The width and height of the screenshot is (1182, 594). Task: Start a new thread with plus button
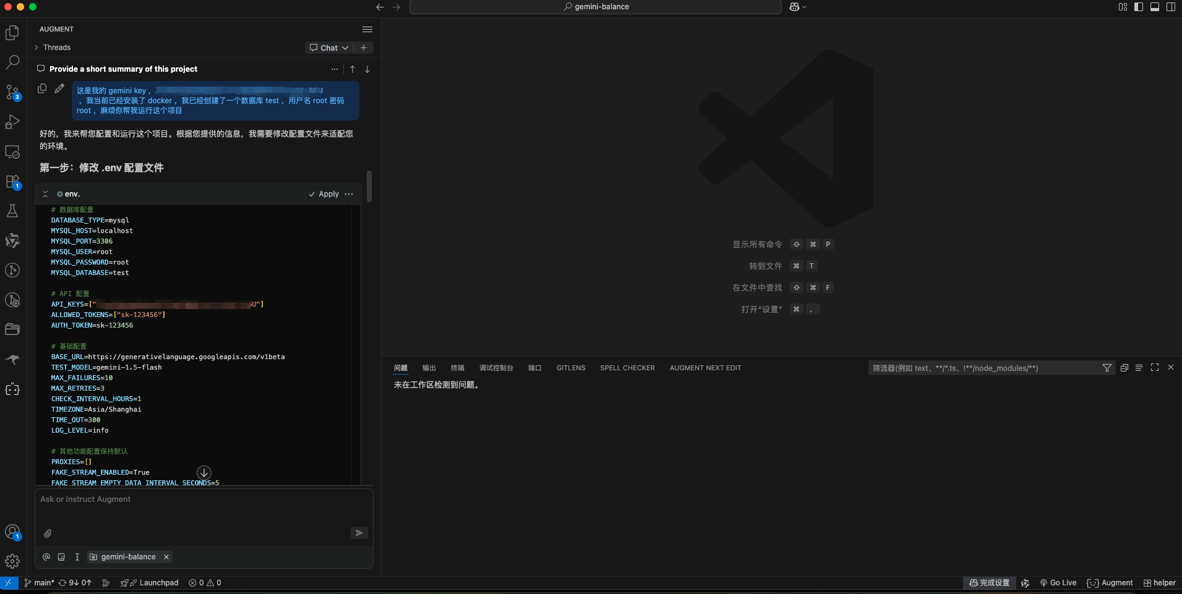coord(364,48)
